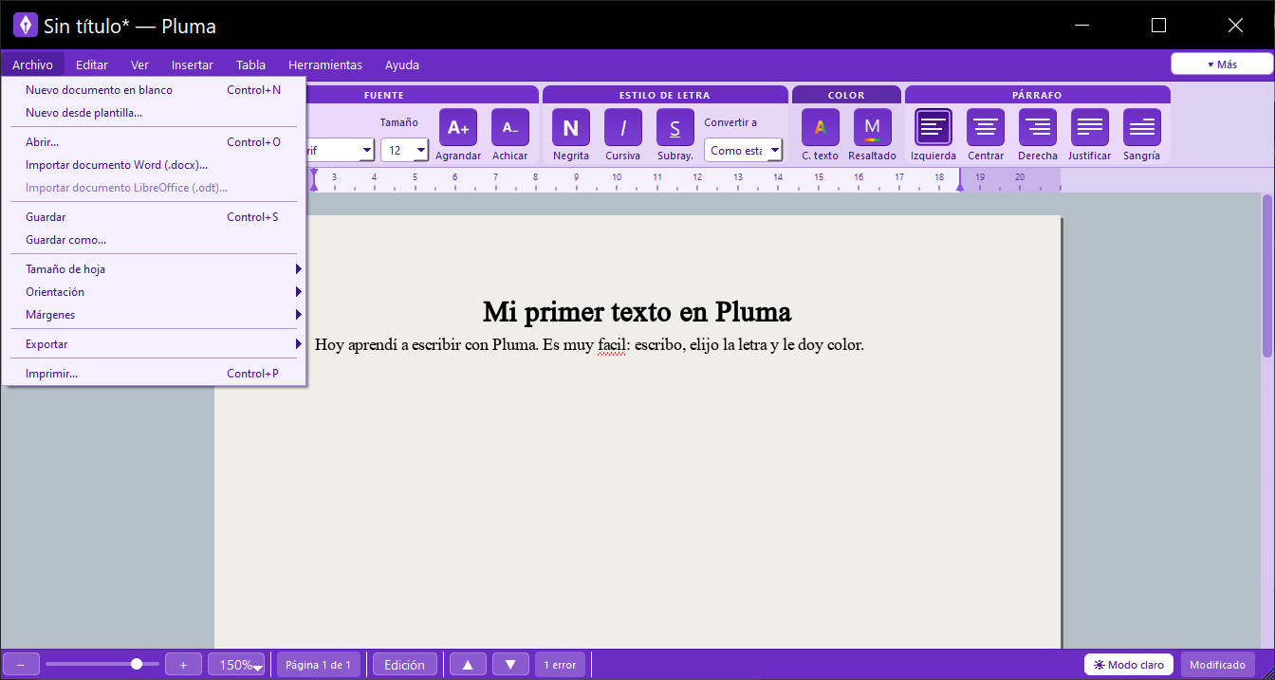The image size is (1275, 680).
Task: Align text Izquierda
Action: pos(933,127)
